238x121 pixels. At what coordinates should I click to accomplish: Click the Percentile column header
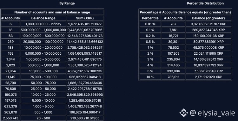(x=150, y=18)
